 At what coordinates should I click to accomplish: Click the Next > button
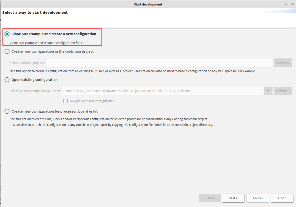click(x=233, y=198)
